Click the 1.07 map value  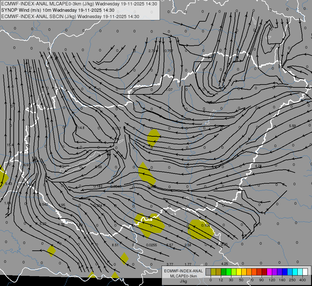(169, 90)
